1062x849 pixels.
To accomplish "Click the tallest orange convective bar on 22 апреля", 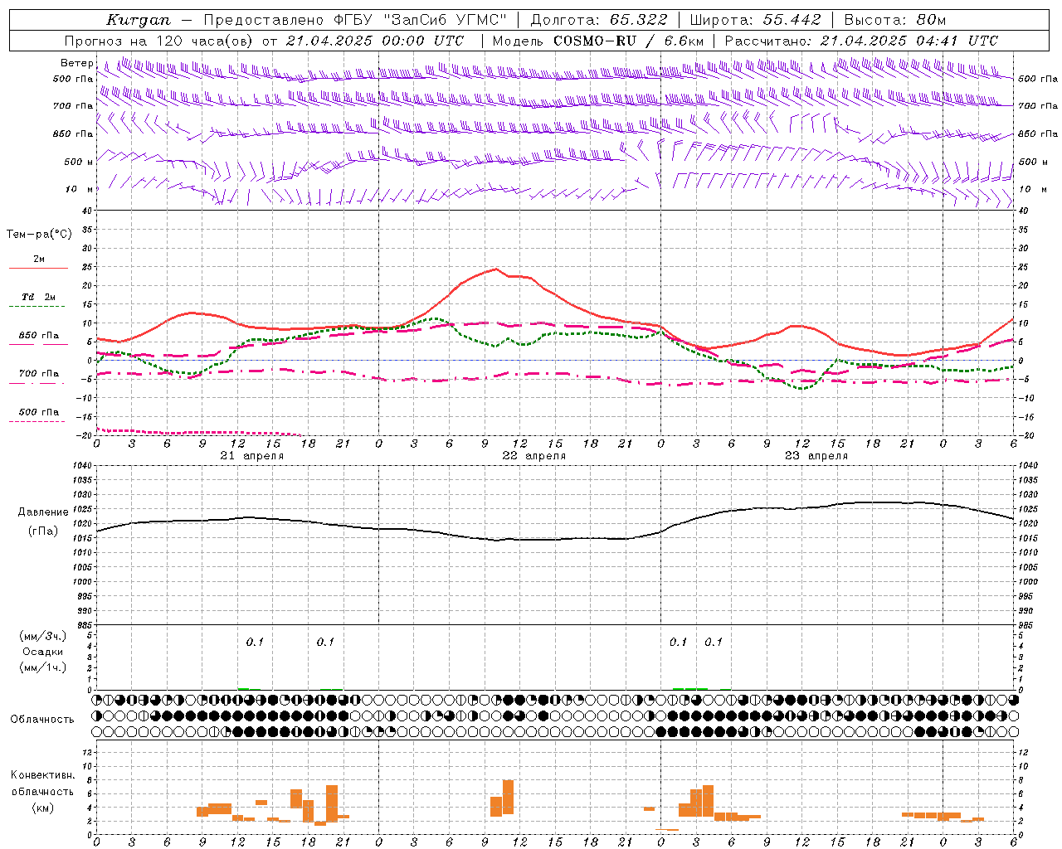I will pyautogui.click(x=508, y=798).
